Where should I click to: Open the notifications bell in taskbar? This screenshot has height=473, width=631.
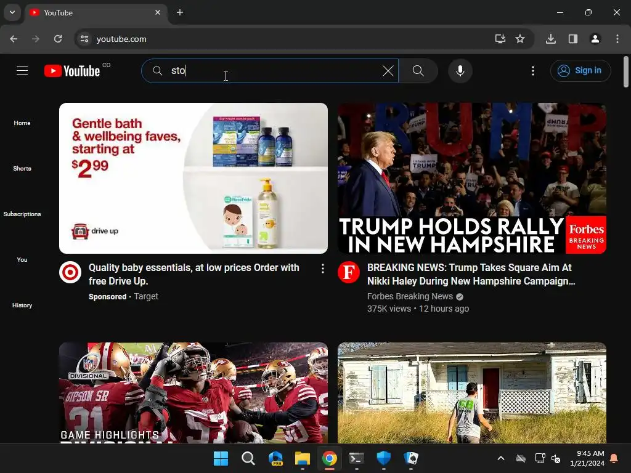tap(614, 458)
